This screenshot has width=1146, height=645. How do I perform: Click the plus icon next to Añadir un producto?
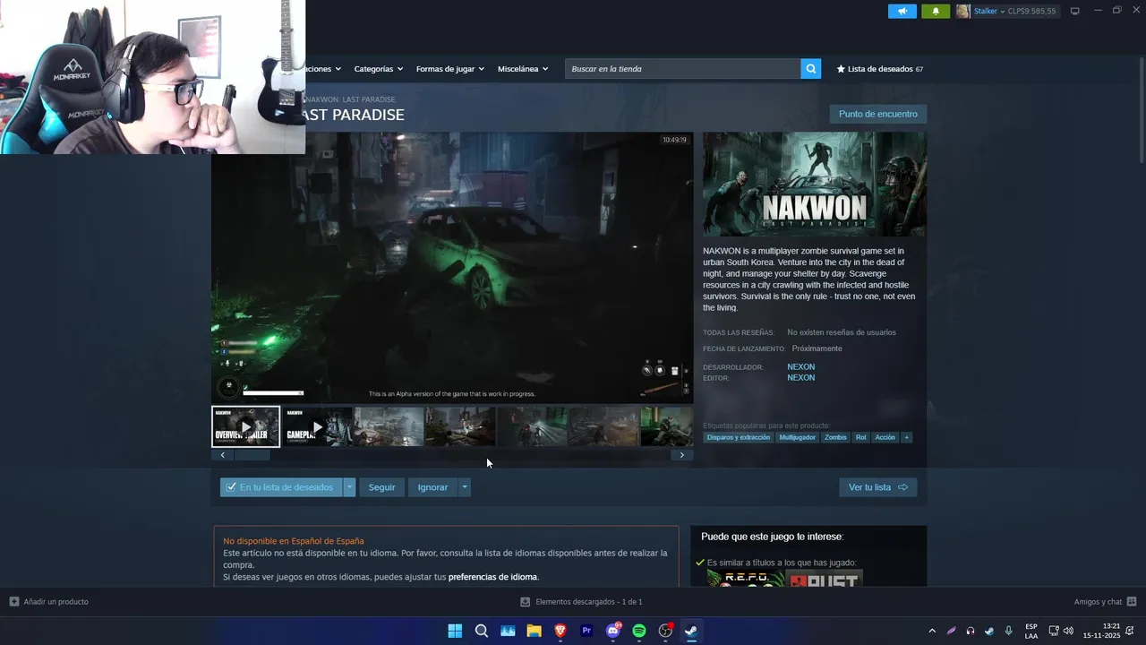[13, 601]
